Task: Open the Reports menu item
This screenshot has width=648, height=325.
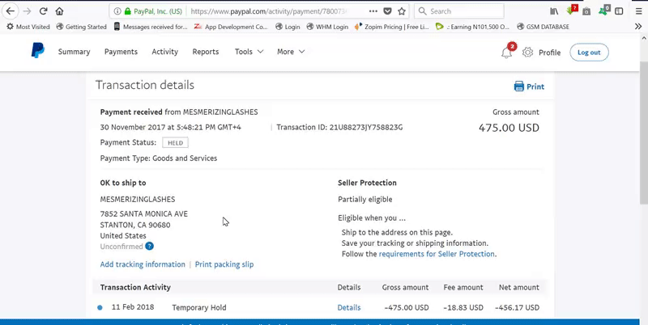Action: click(206, 52)
